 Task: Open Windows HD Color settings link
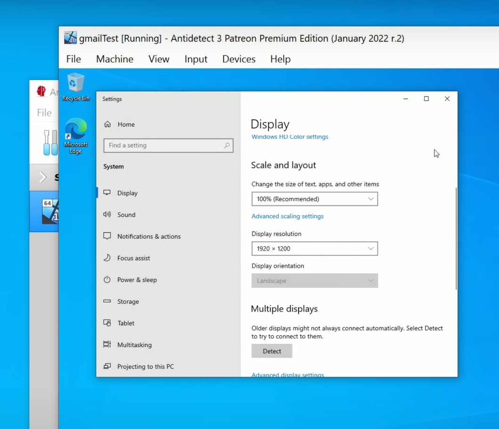(x=290, y=137)
